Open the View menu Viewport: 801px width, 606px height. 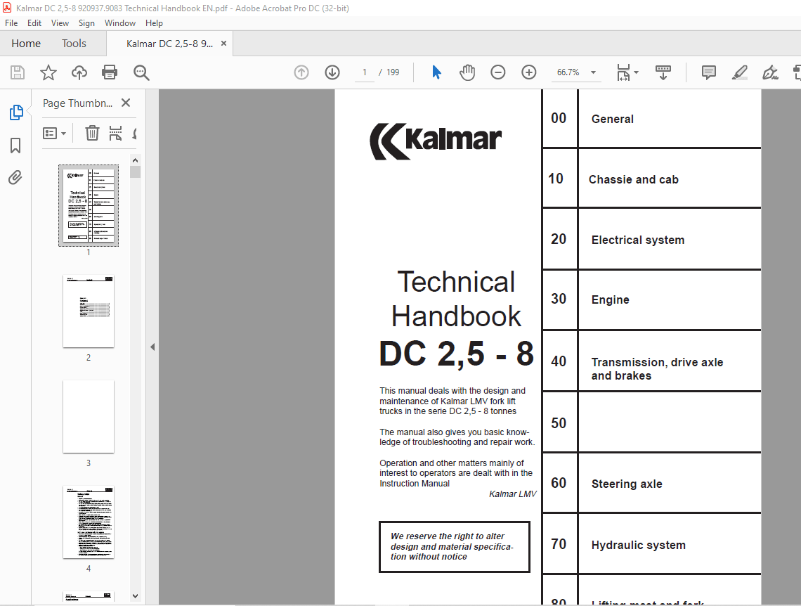[x=60, y=22]
